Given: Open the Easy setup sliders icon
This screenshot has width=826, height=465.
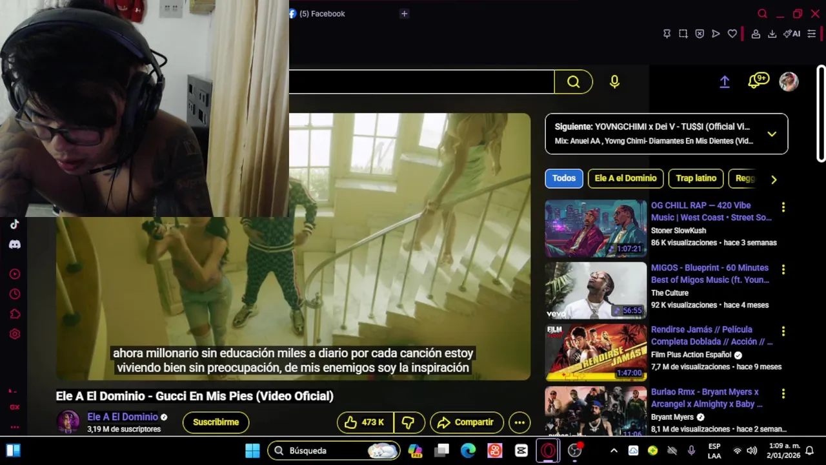Looking at the screenshot, I should [x=812, y=34].
